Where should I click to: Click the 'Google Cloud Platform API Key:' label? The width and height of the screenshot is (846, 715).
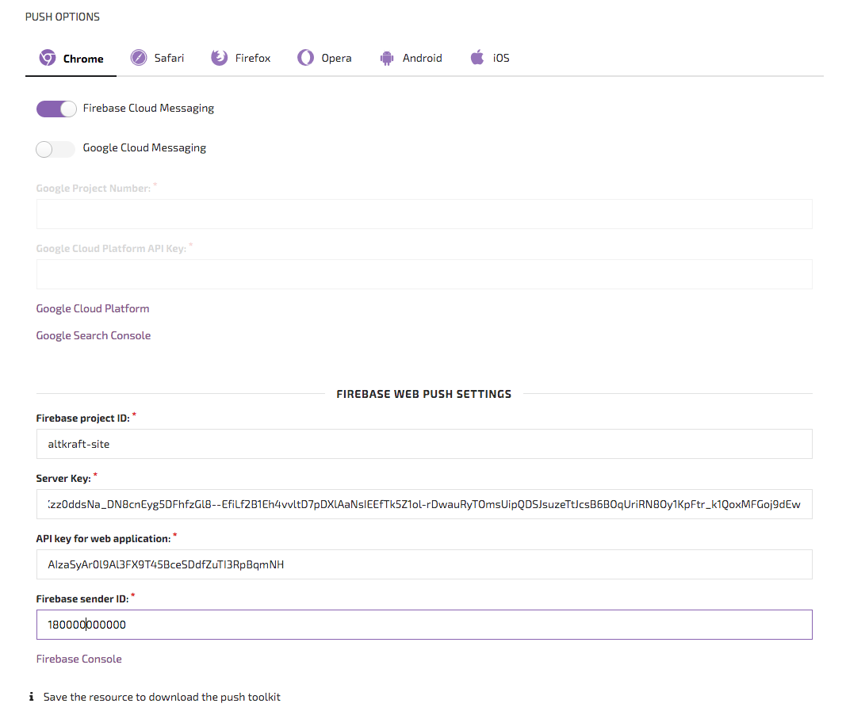(111, 249)
